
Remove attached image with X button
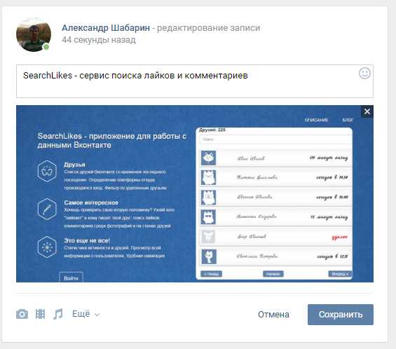pyautogui.click(x=367, y=111)
